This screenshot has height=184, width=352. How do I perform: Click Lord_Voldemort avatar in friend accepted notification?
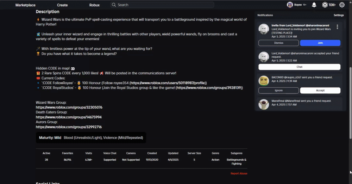pos(264,57)
